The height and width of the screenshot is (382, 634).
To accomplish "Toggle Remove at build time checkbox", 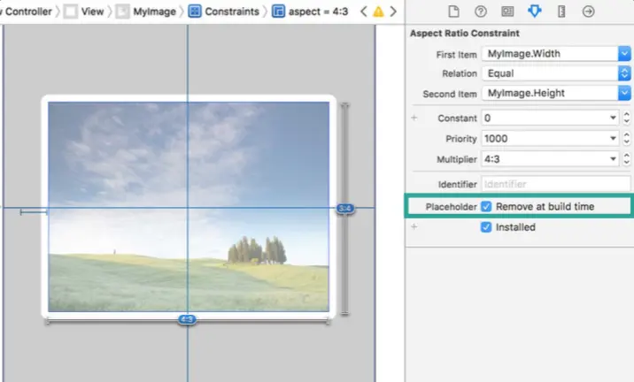I will [486, 207].
